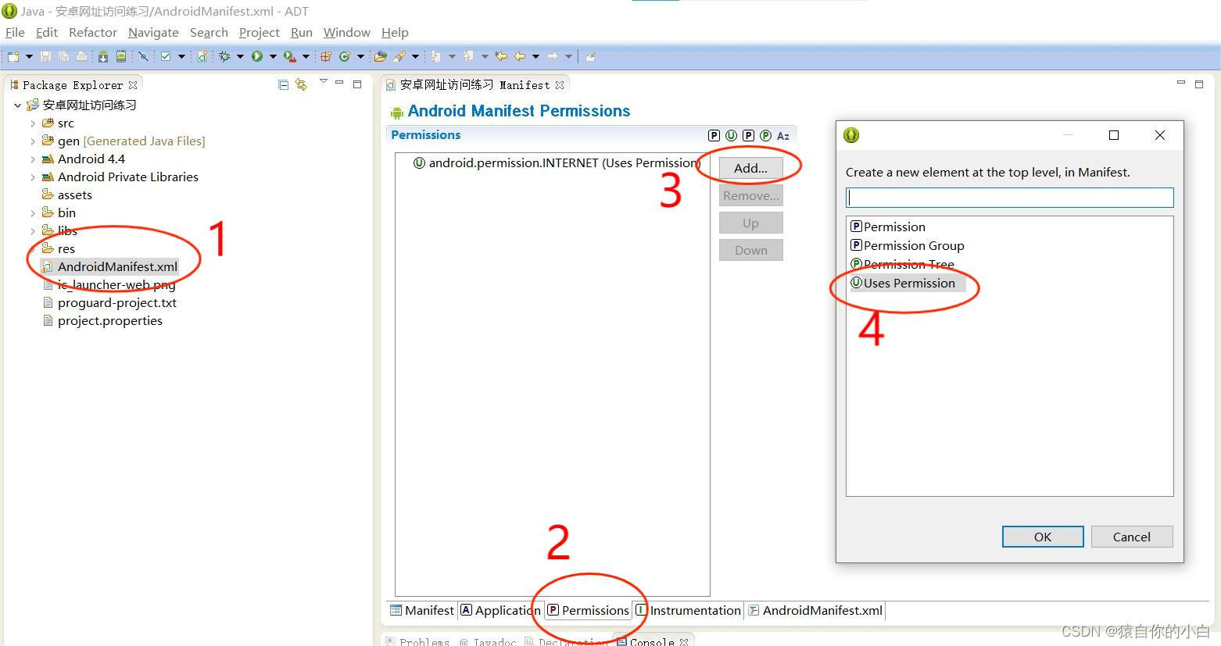Open the Console view tab

click(x=653, y=641)
